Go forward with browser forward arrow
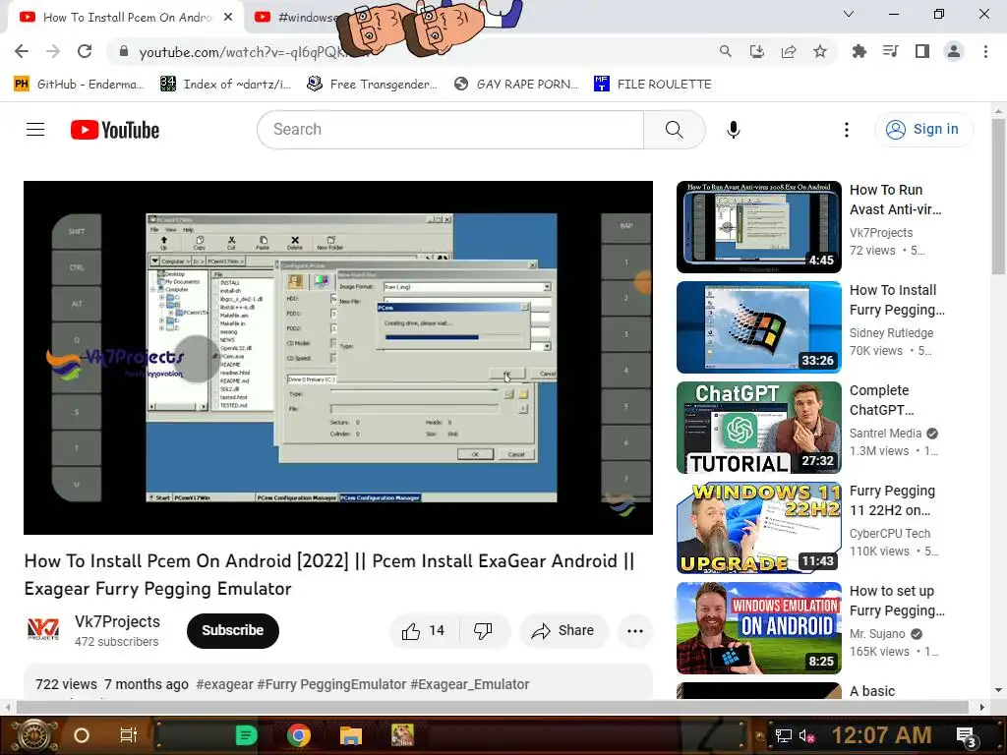Screen dimensions: 1007x755 (x=53, y=51)
